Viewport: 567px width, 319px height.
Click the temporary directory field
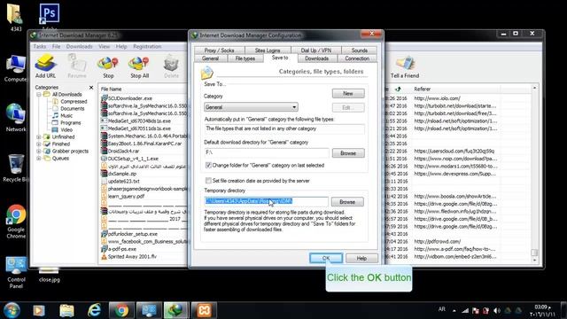(266, 201)
